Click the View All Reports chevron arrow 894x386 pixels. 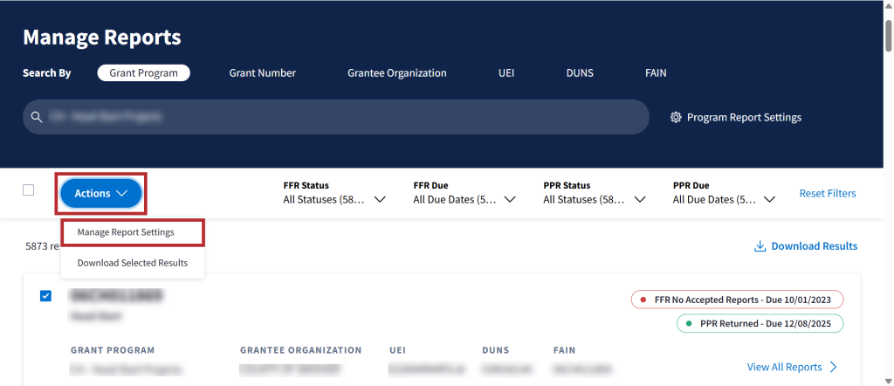point(834,367)
